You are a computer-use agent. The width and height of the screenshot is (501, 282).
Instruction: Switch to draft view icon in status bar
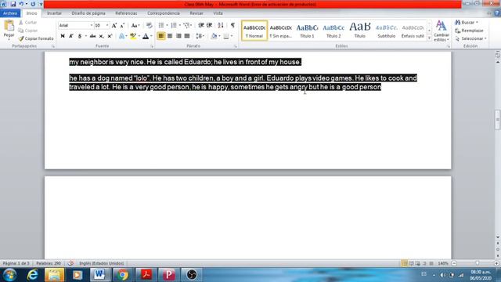tap(431, 263)
